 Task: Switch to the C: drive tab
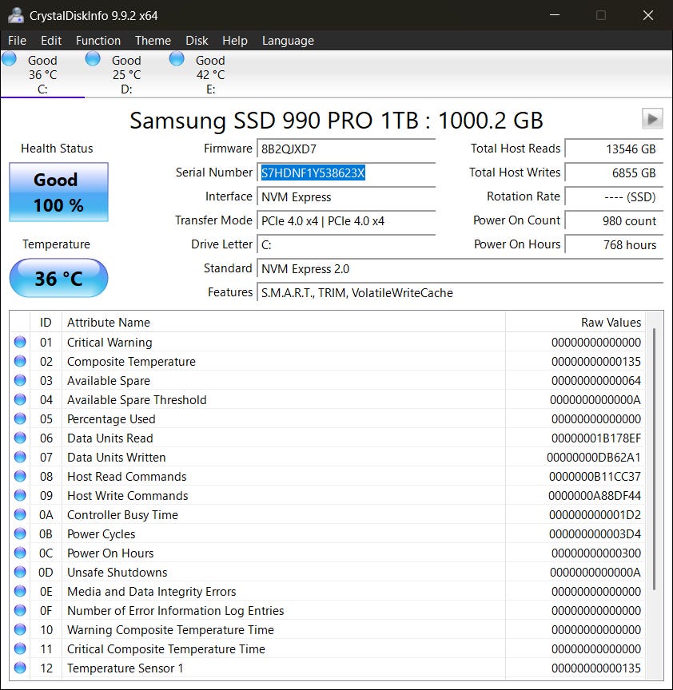(x=42, y=74)
